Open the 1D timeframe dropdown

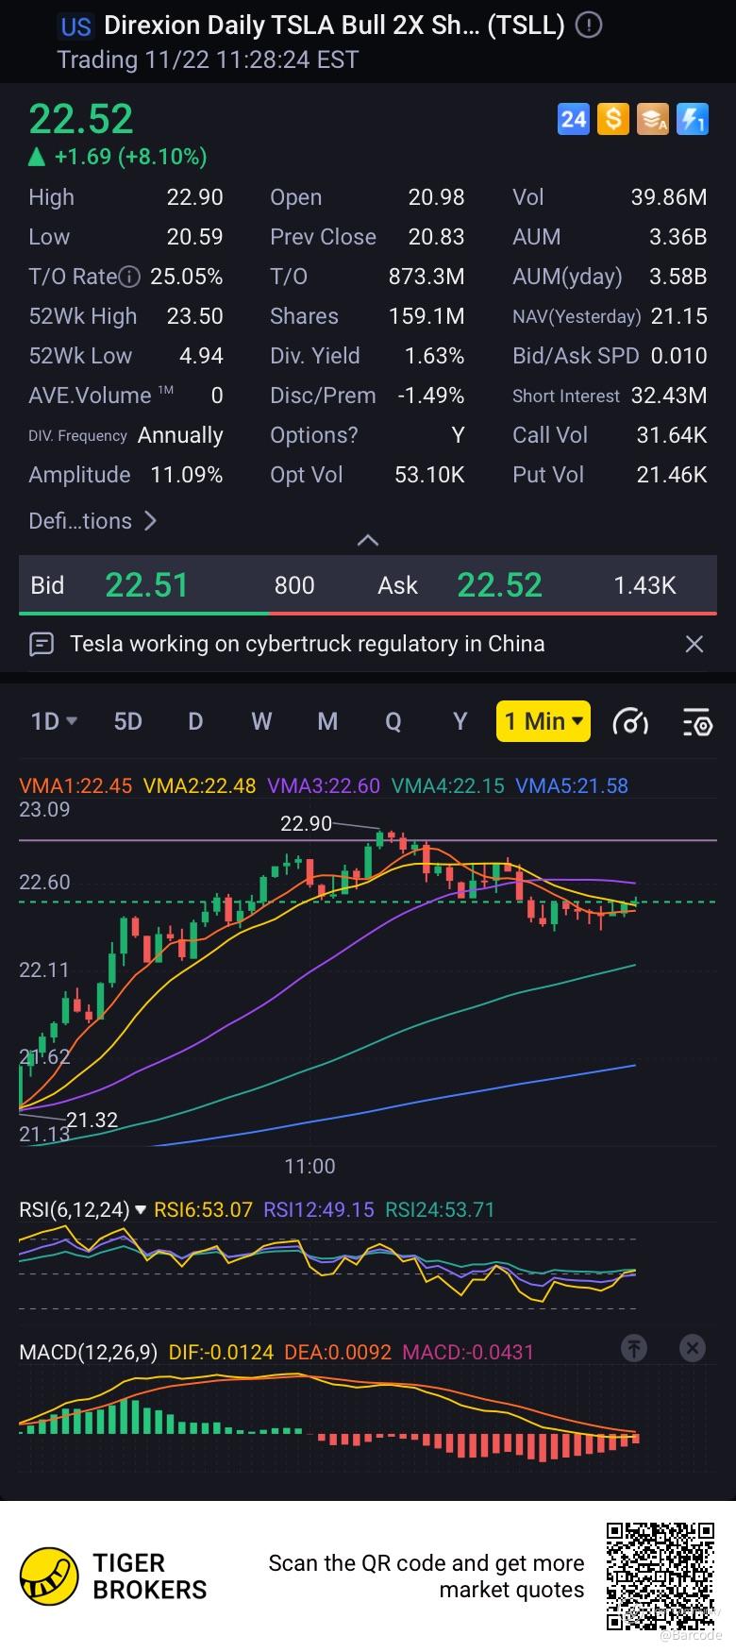(54, 721)
